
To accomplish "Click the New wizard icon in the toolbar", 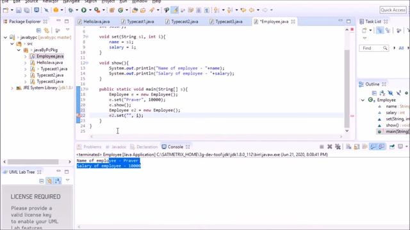I will pos(6,10).
